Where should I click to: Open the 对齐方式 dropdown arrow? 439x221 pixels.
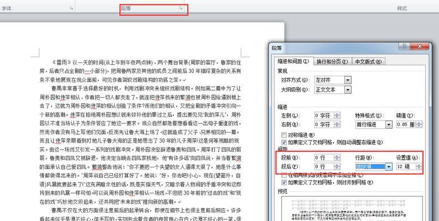pyautogui.click(x=348, y=80)
